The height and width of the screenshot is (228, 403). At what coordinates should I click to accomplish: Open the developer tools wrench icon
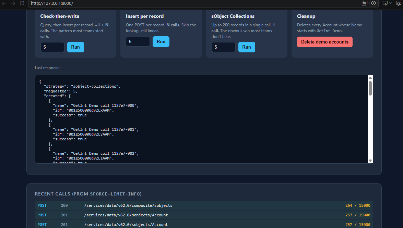point(399,3)
